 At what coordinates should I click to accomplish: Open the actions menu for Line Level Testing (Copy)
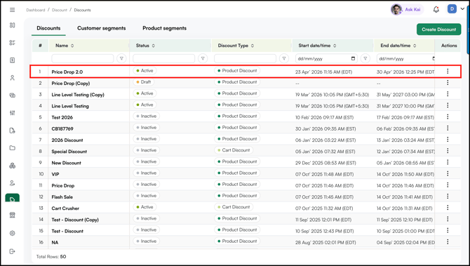pos(448,94)
